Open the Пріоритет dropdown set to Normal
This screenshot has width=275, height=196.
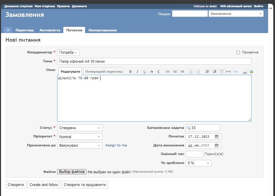pos(80,137)
